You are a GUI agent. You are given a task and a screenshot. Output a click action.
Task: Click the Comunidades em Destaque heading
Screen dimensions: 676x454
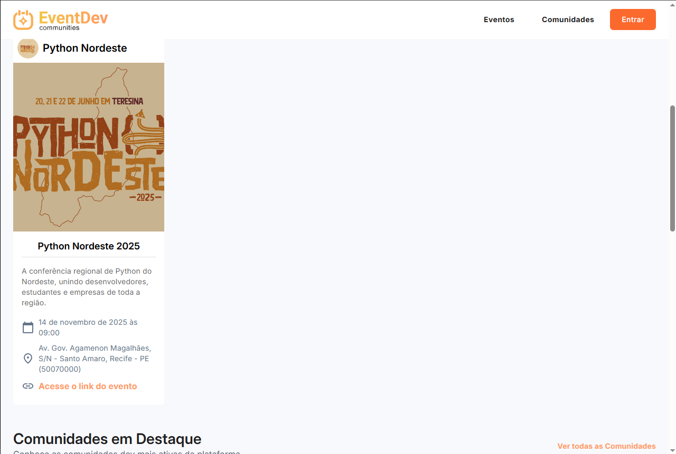(x=107, y=439)
